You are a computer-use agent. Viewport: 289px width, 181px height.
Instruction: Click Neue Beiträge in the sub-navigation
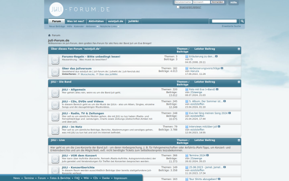pyautogui.click(x=57, y=27)
